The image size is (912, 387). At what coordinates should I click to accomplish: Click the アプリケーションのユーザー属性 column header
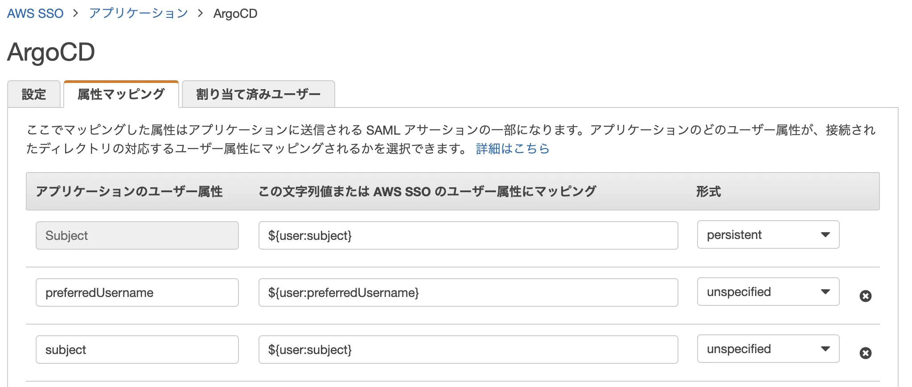coord(129,192)
